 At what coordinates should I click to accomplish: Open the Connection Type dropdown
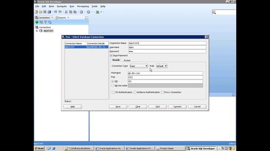pos(139,66)
